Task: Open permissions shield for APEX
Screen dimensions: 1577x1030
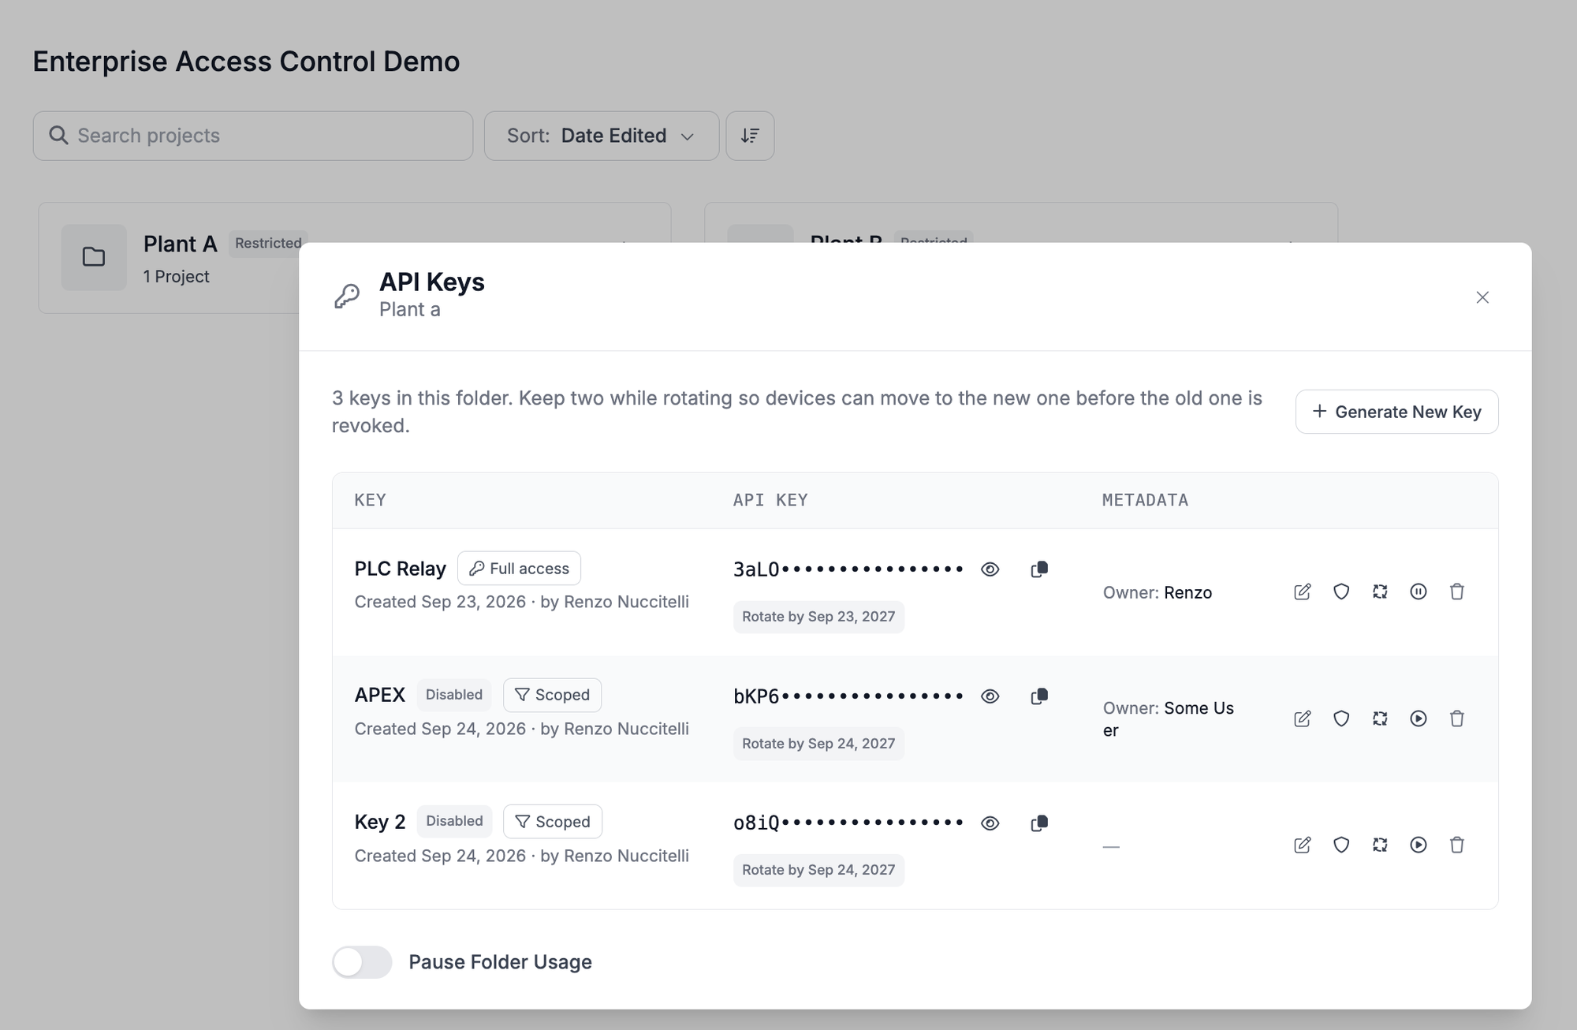Action: point(1341,718)
